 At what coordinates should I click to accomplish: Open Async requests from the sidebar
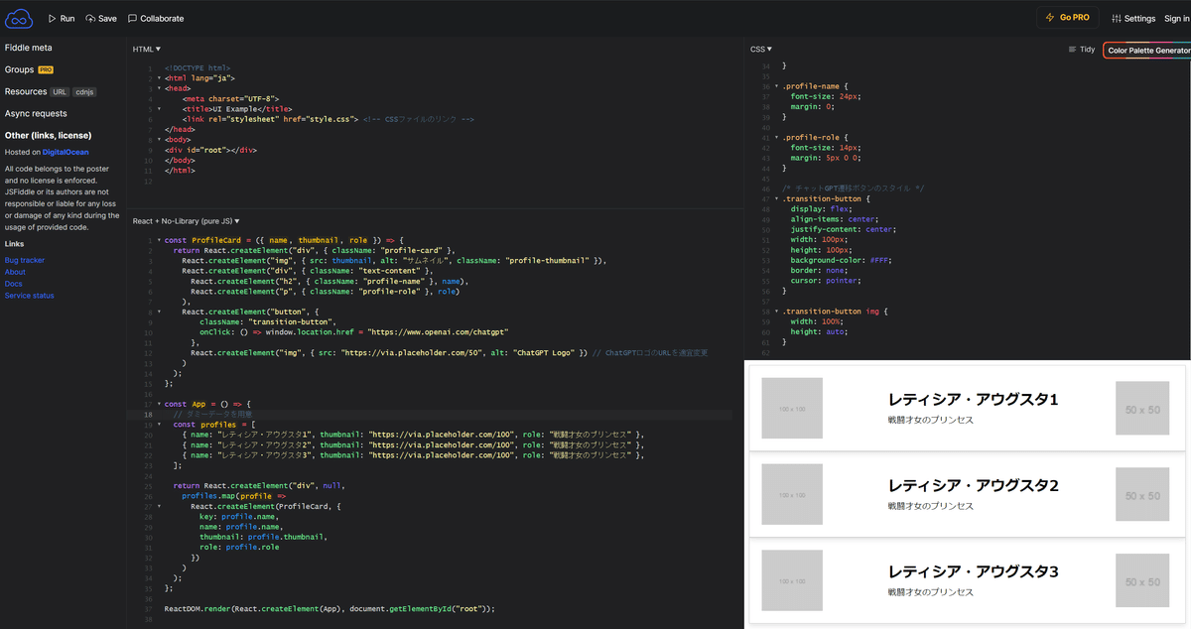click(37, 113)
